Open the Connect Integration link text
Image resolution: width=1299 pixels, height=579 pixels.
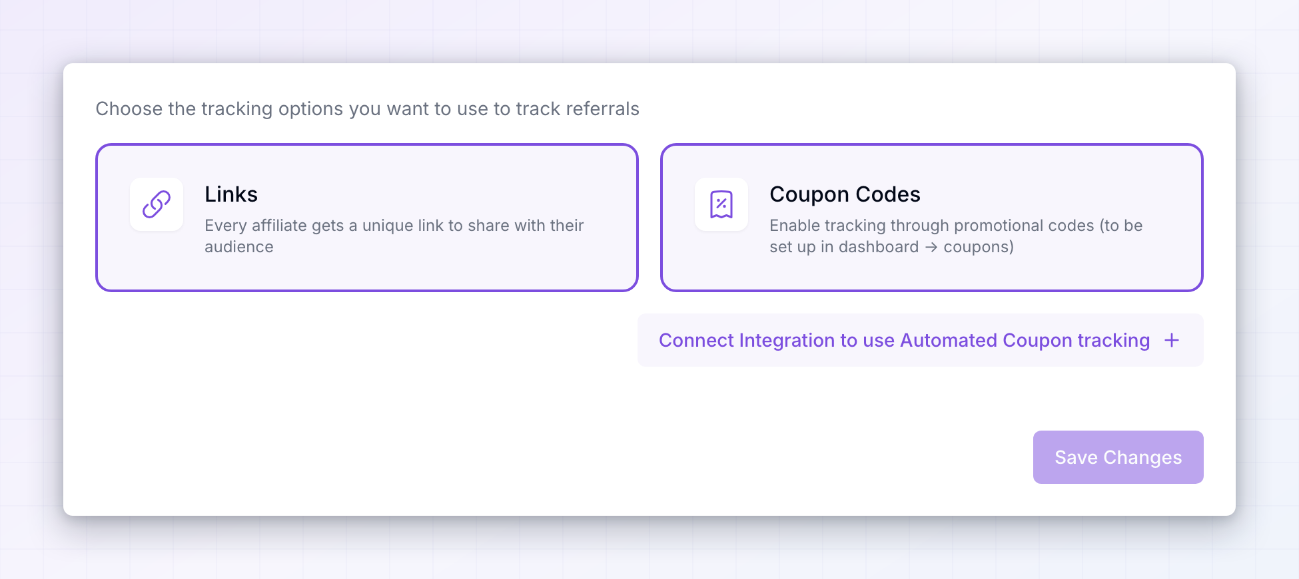904,340
